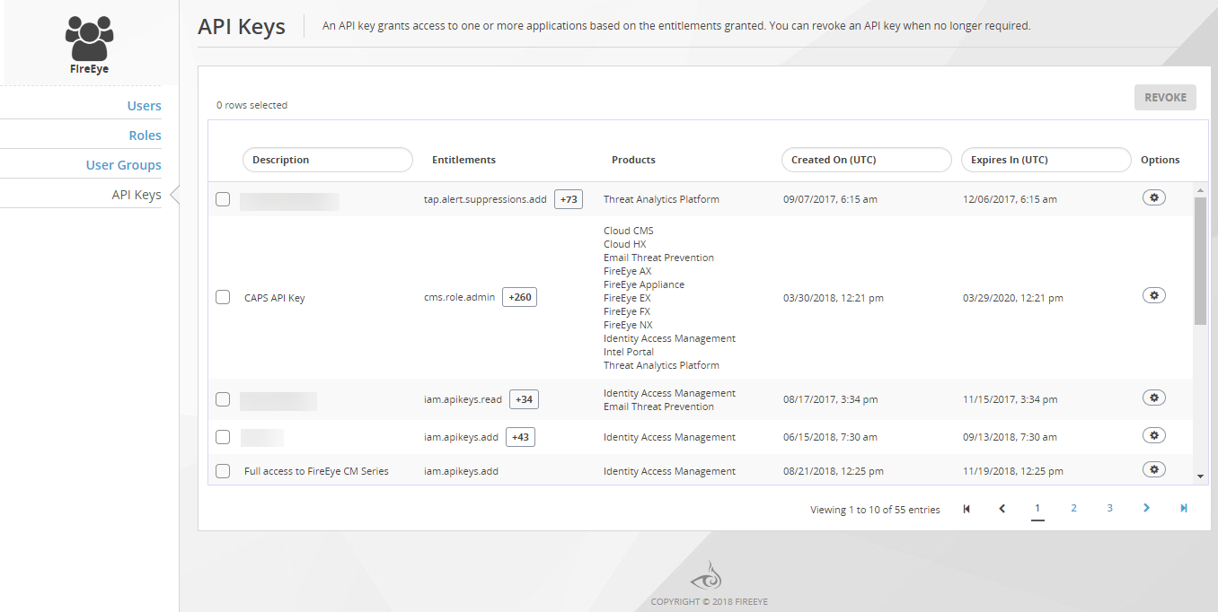Click Products column header
This screenshot has width=1218, height=612.
pyautogui.click(x=633, y=160)
